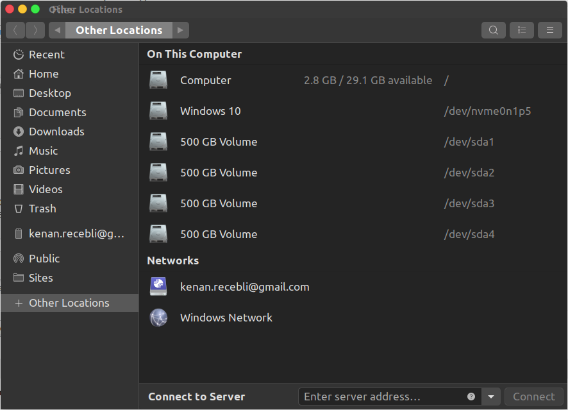Click the back navigation arrow
Screen dimensions: 568x410
click(x=15, y=30)
